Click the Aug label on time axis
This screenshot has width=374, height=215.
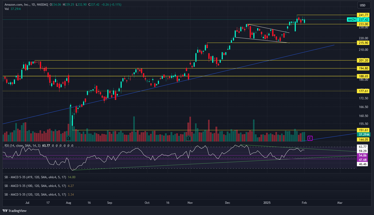click(68, 203)
